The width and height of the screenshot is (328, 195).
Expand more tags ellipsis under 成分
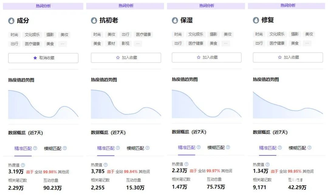(x=62, y=44)
